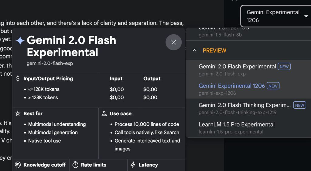This screenshot has width=311, height=171.
Task: Select Gemini 2.0 Flash Experimental model
Action: [237, 70]
